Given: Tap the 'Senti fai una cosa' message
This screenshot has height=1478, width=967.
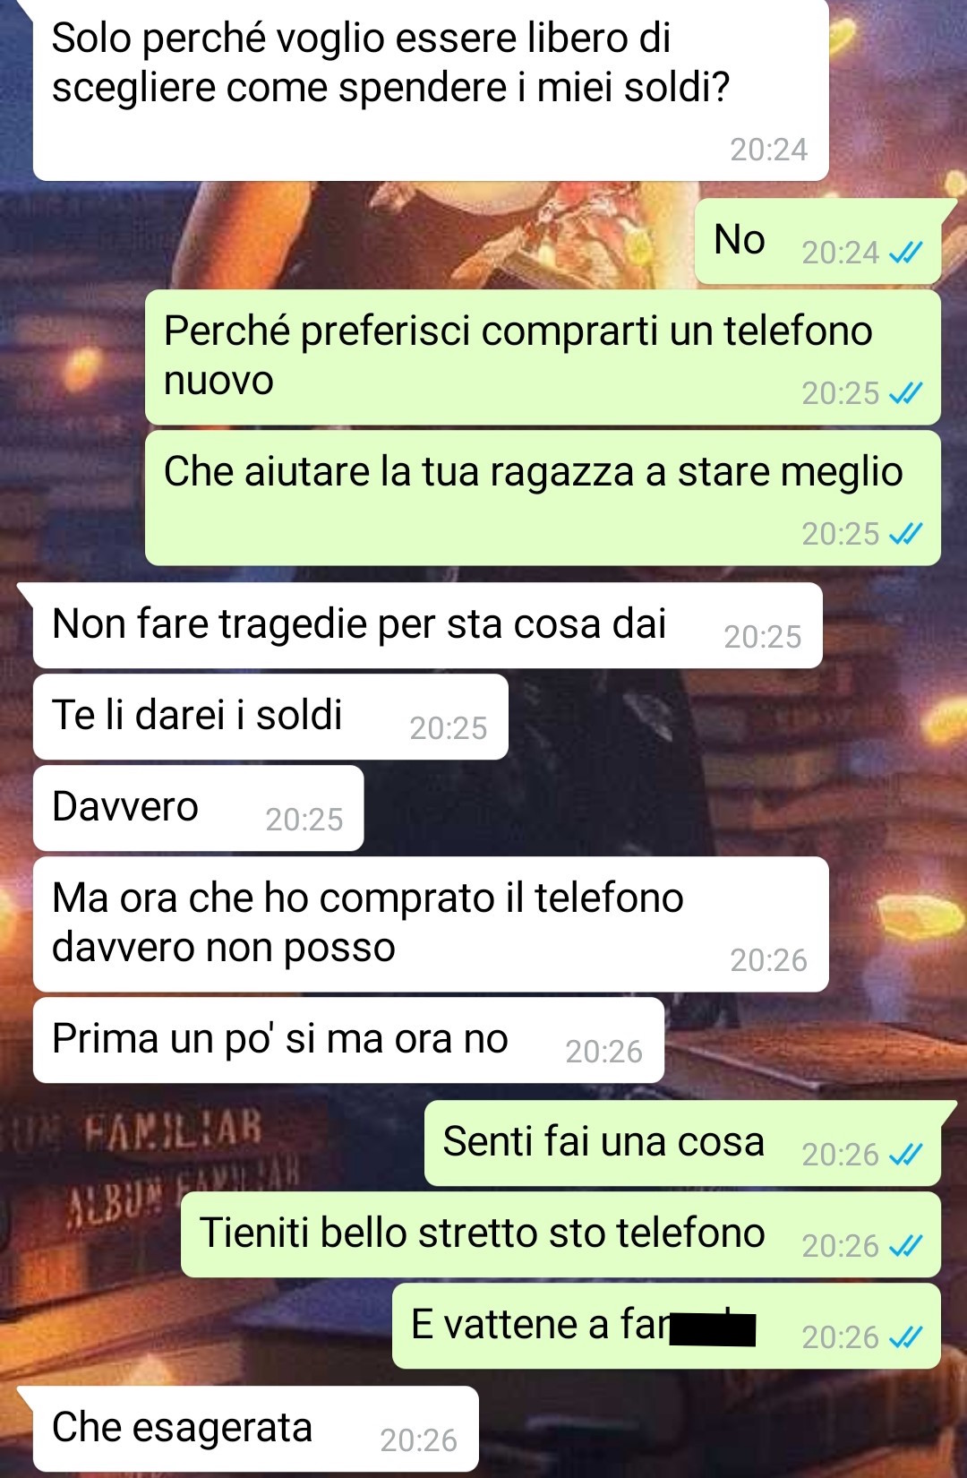Looking at the screenshot, I should [682, 1144].
